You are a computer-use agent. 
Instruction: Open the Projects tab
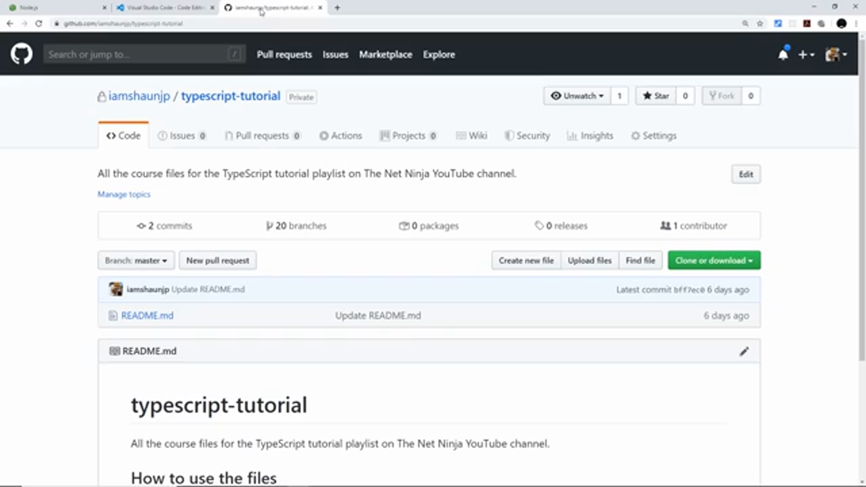click(x=408, y=135)
